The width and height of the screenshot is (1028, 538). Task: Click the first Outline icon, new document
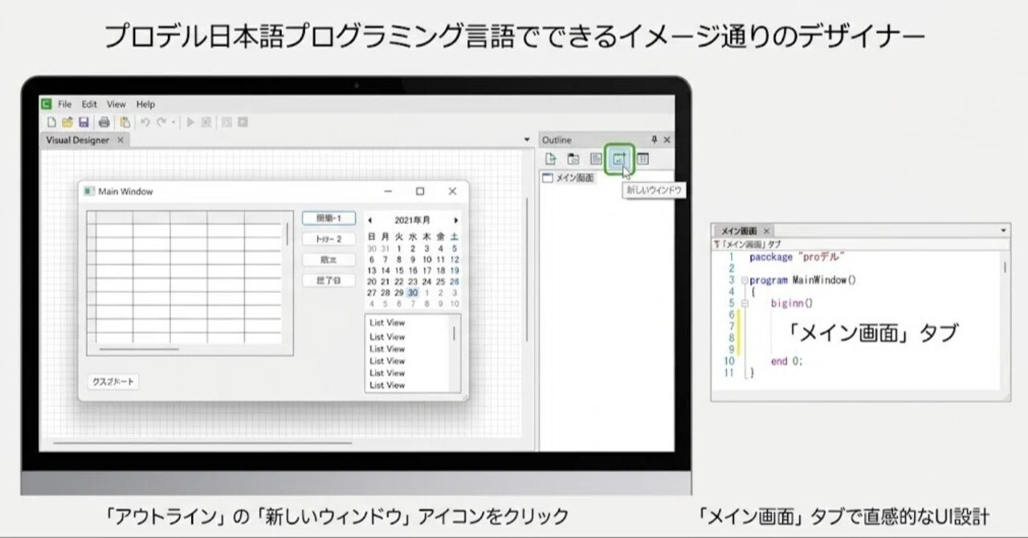click(x=551, y=159)
